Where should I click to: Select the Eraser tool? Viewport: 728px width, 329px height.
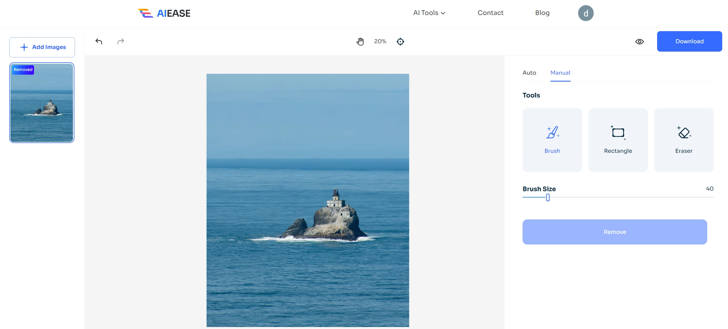[684, 140]
